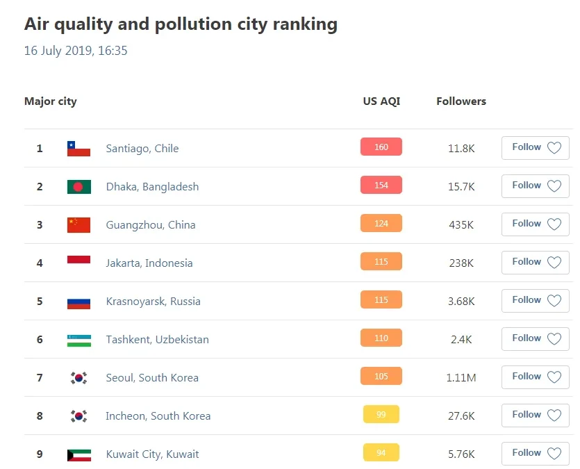Click the Kuwait flag icon
This screenshot has width=580, height=469.
78,454
